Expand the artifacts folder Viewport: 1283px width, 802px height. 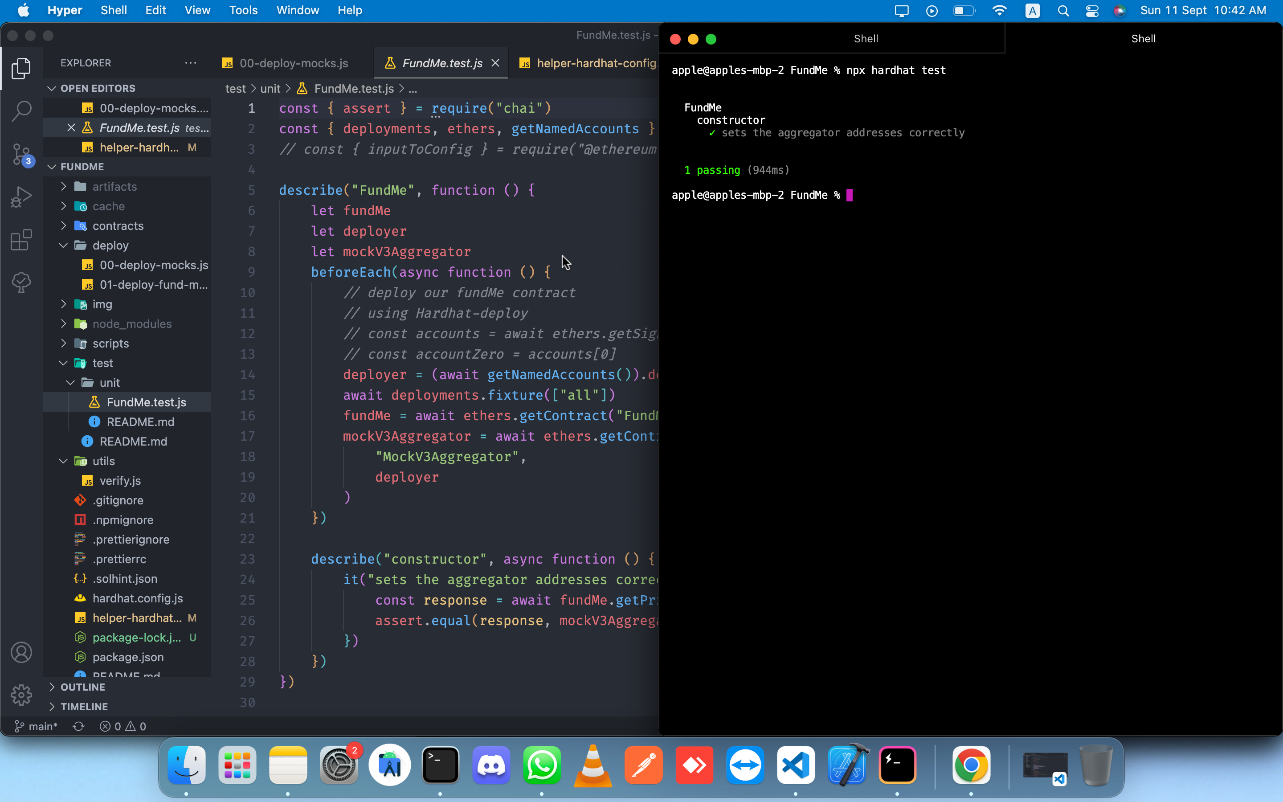(x=127, y=187)
